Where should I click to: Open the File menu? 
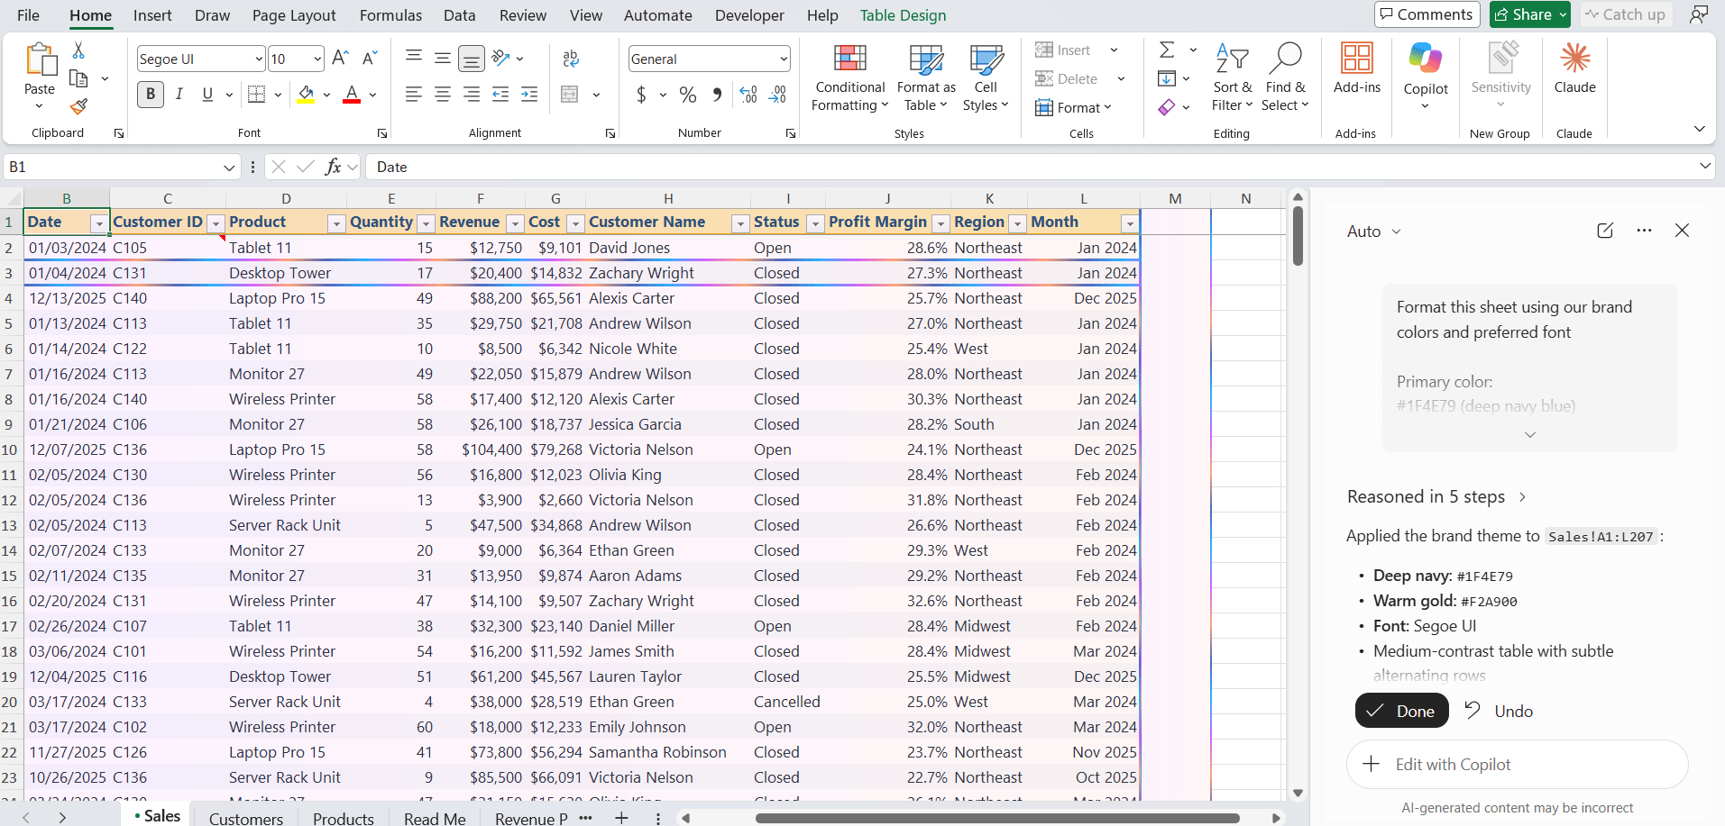point(29,15)
